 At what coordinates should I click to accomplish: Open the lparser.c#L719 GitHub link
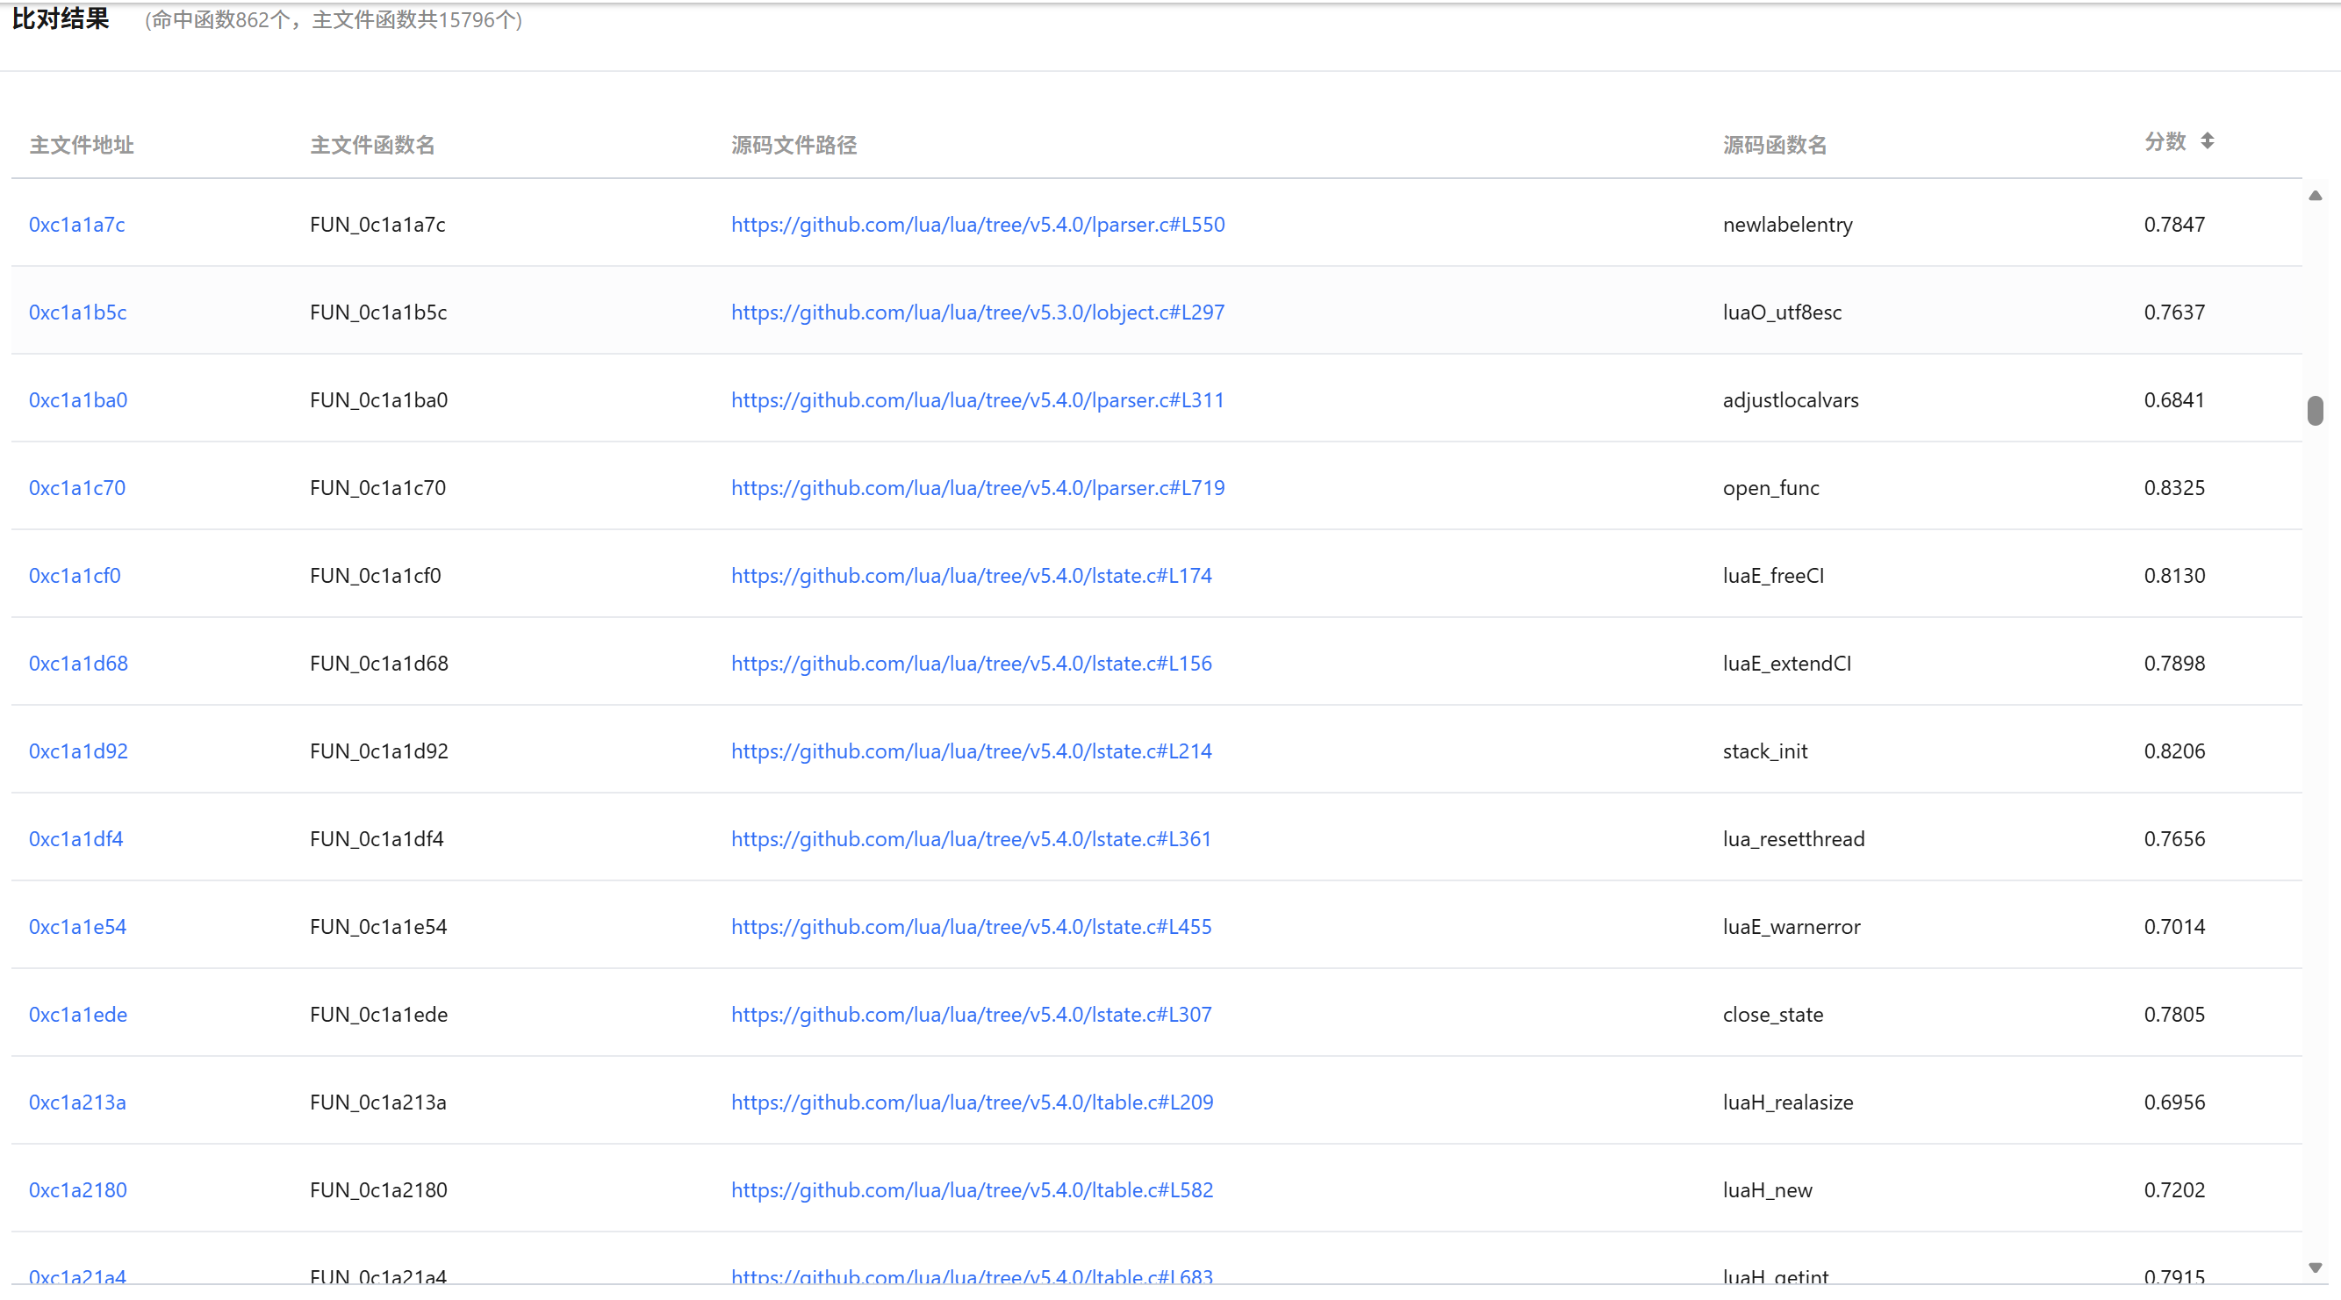978,488
